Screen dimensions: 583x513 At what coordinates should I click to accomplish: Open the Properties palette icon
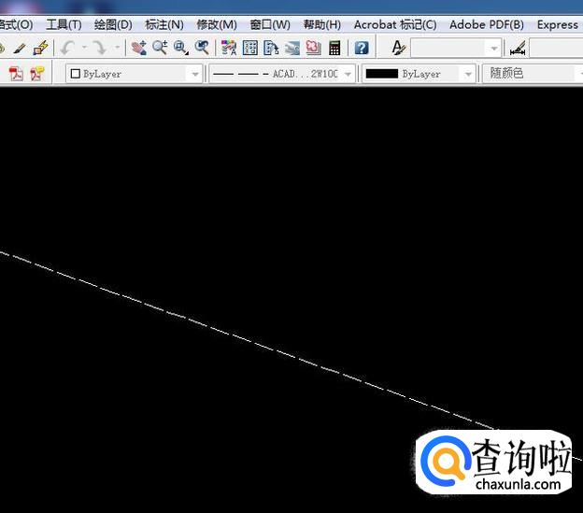[x=229, y=48]
